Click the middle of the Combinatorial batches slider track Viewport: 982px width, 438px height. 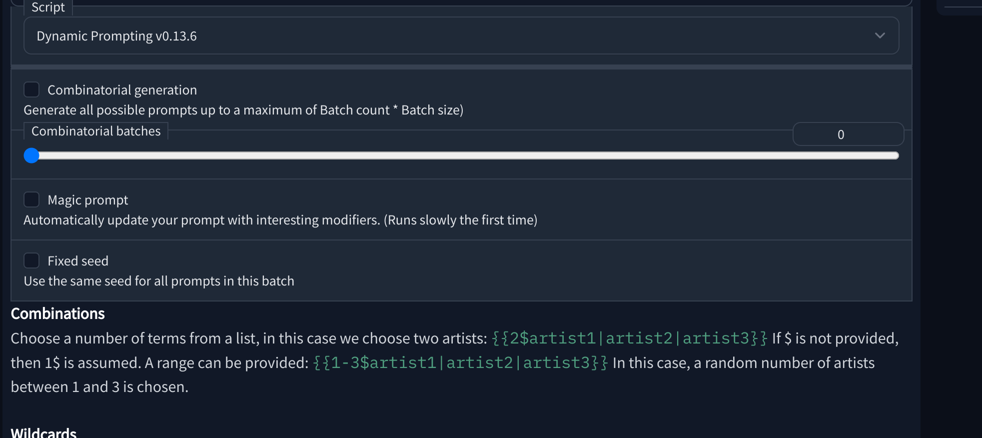[462, 155]
